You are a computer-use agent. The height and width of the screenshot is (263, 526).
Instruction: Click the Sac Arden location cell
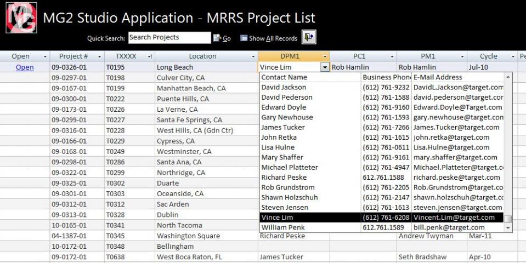(x=207, y=204)
